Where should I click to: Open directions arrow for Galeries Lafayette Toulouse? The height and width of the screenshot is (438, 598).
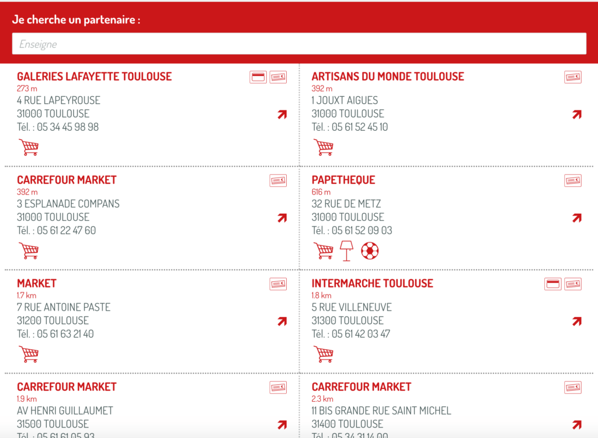click(282, 114)
